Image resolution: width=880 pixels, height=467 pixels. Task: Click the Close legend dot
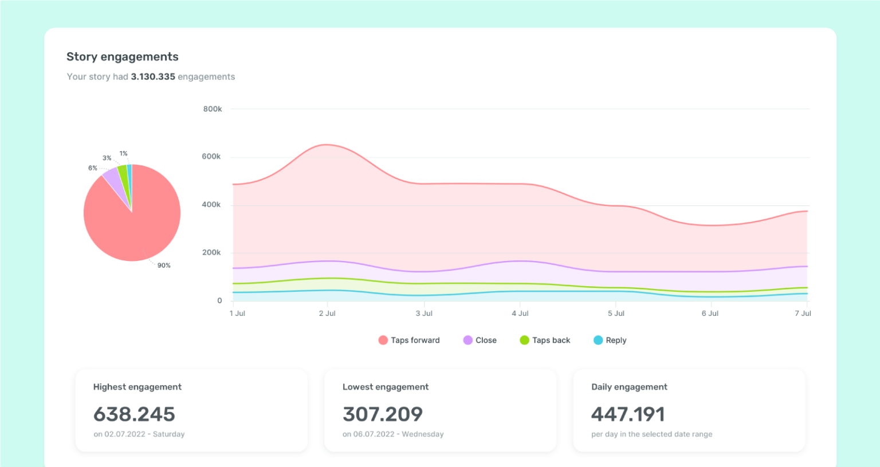468,340
